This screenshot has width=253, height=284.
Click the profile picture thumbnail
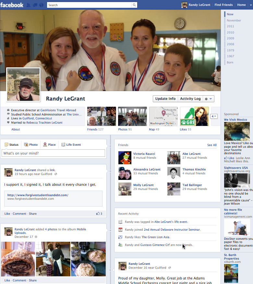(x=23, y=85)
